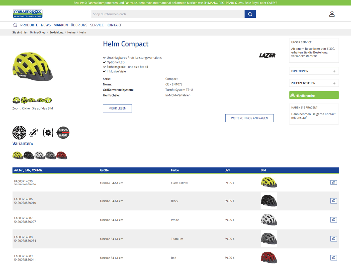Copy icon in FA003714088 Titanium row
The width and height of the screenshot is (351, 265).
[334, 239]
